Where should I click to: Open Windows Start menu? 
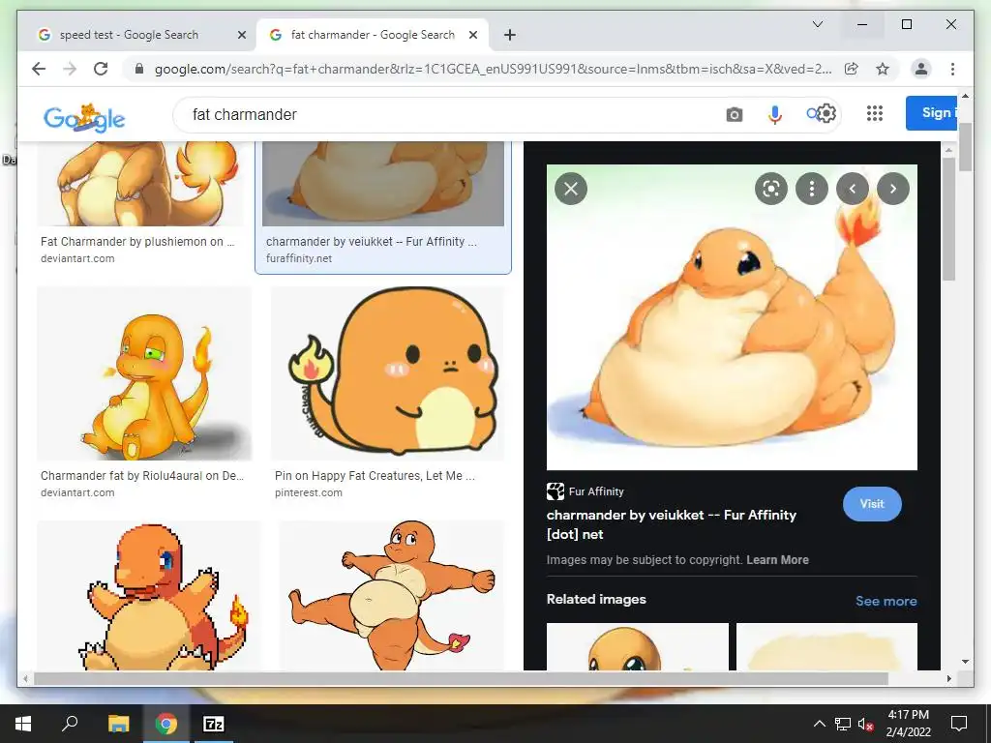point(23,724)
